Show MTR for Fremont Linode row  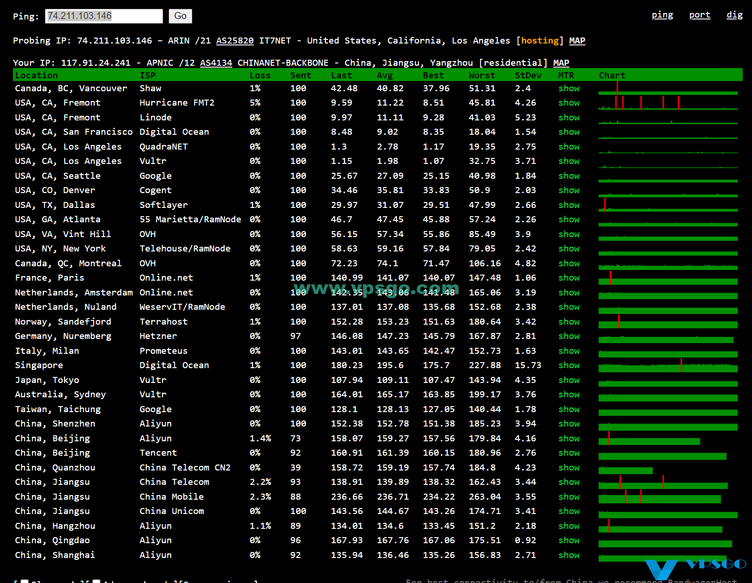click(x=569, y=118)
